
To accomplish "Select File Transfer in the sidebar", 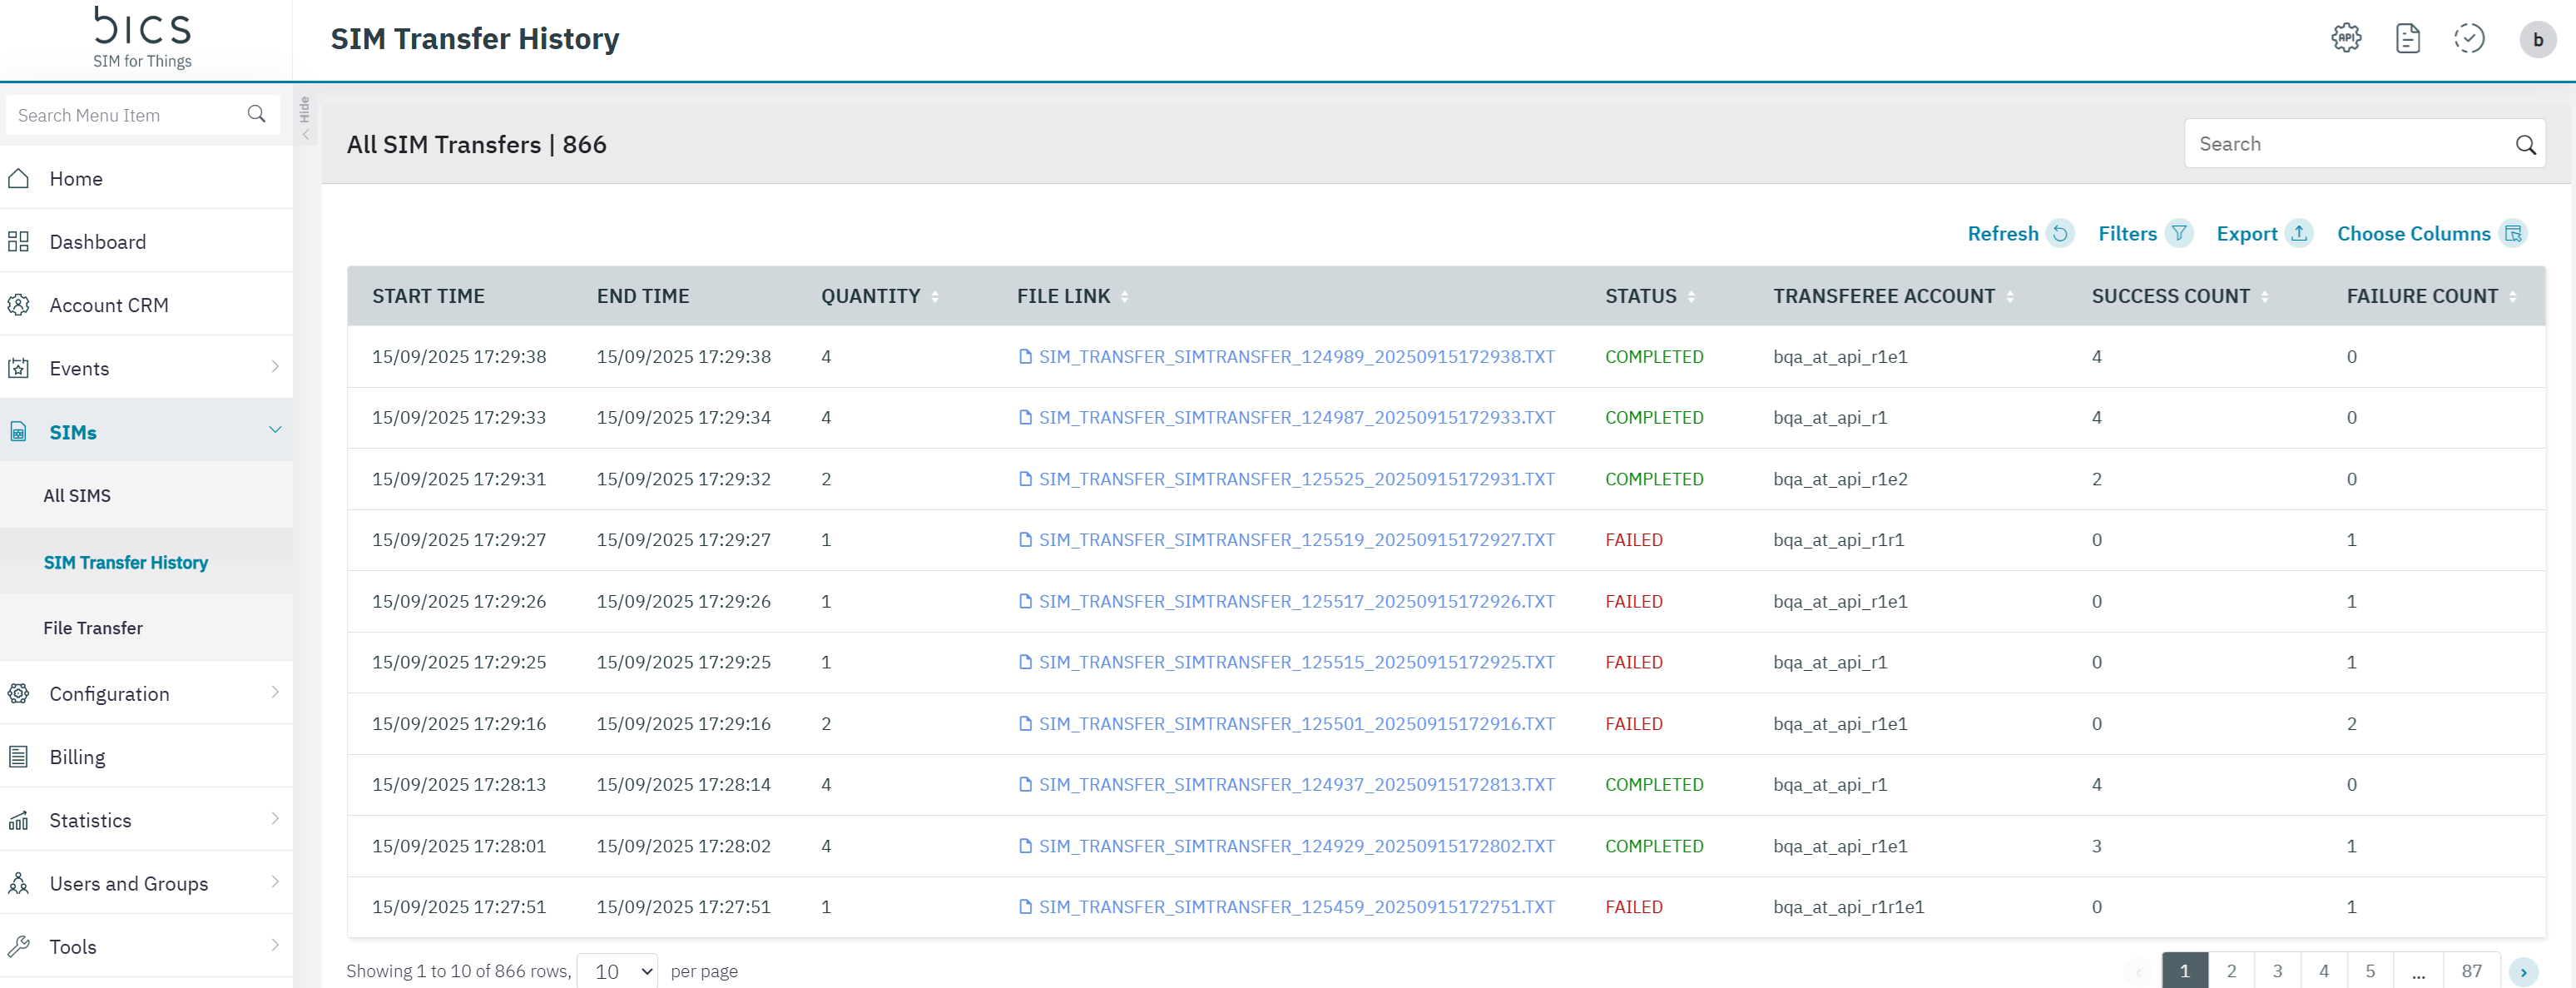I will 93,628.
